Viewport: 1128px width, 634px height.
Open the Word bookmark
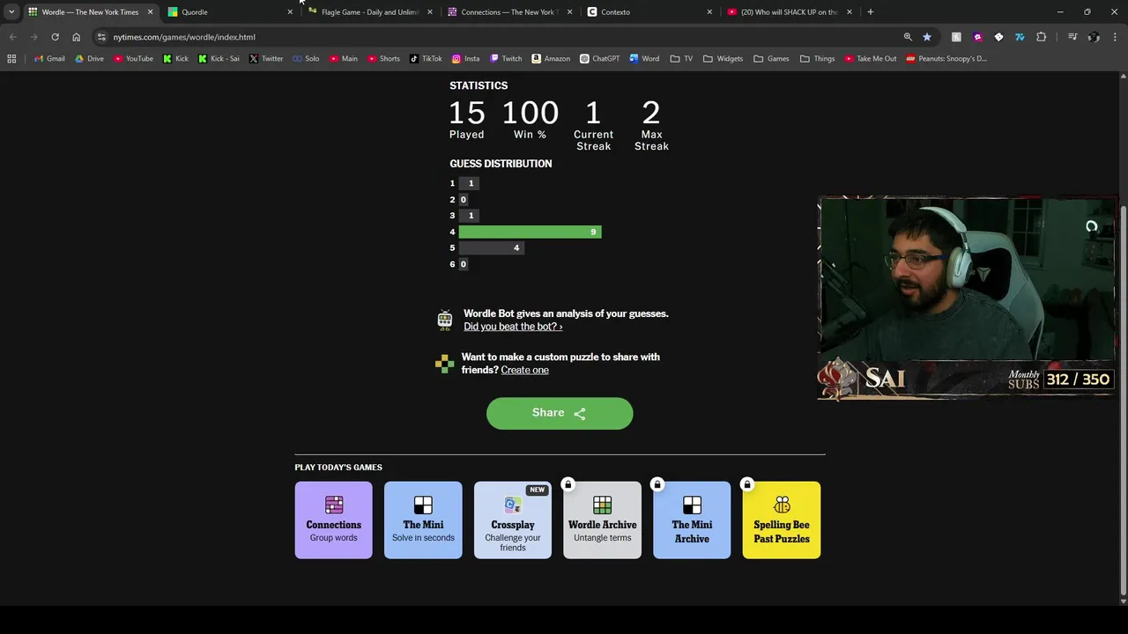coord(644,58)
